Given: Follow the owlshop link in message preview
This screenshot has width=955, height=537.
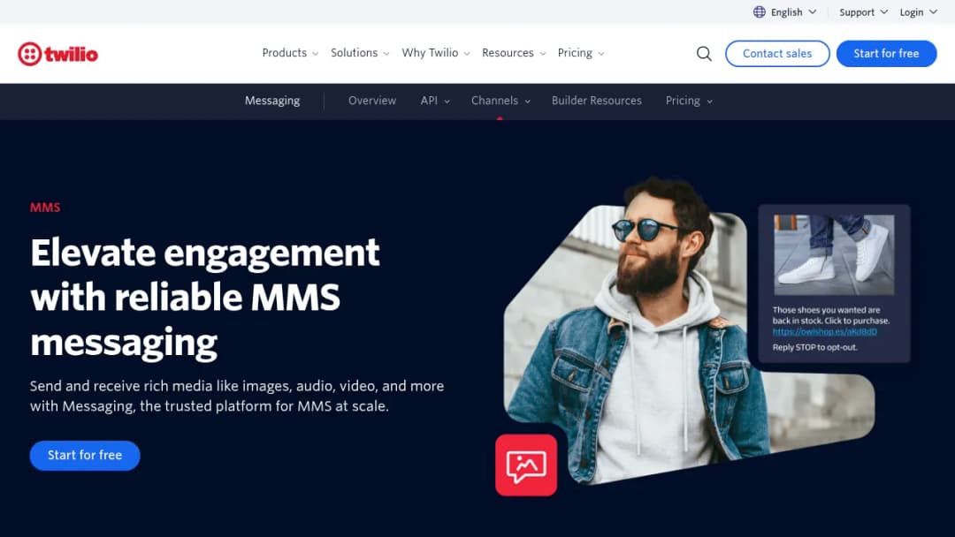Looking at the screenshot, I should [825, 332].
